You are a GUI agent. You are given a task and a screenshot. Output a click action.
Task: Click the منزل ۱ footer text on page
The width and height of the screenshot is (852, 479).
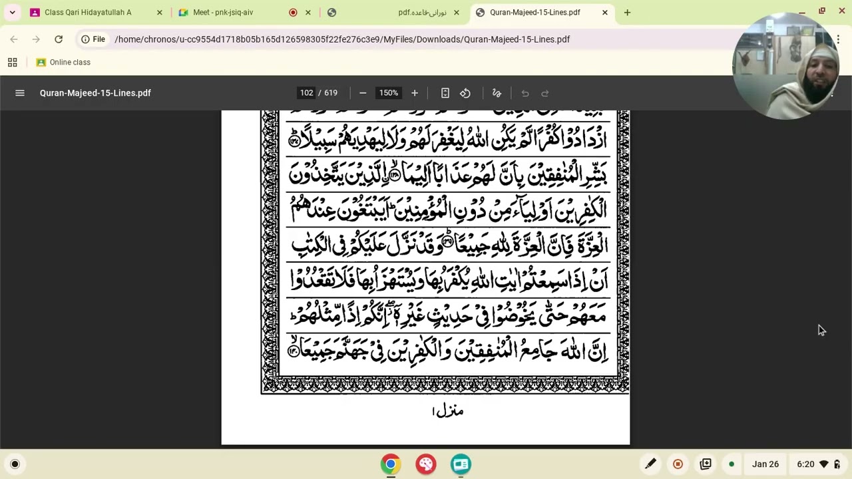[x=448, y=411]
